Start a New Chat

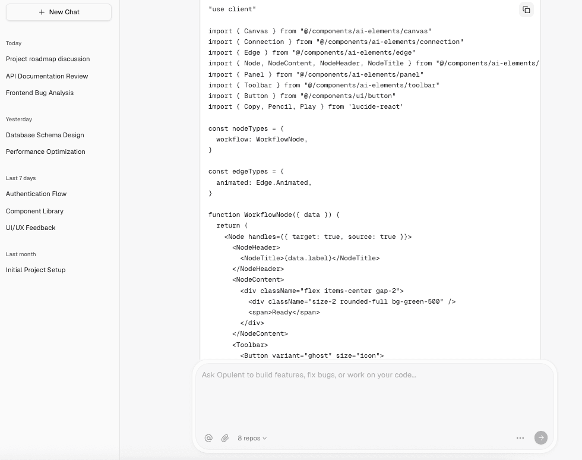pyautogui.click(x=59, y=12)
